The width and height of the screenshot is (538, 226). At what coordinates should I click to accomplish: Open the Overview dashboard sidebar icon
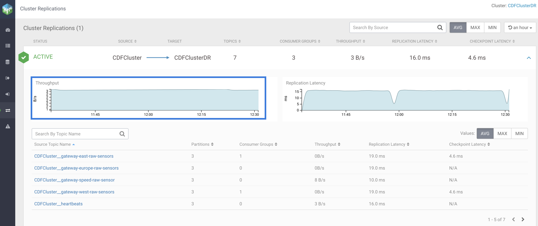(x=8, y=30)
